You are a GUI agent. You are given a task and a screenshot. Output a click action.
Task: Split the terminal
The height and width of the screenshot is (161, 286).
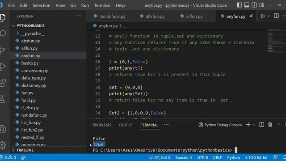click(x=261, y=125)
